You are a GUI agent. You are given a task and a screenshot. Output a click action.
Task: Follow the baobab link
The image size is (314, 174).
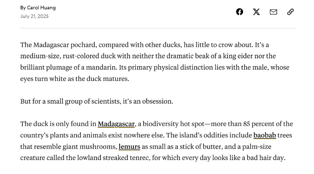(x=265, y=135)
